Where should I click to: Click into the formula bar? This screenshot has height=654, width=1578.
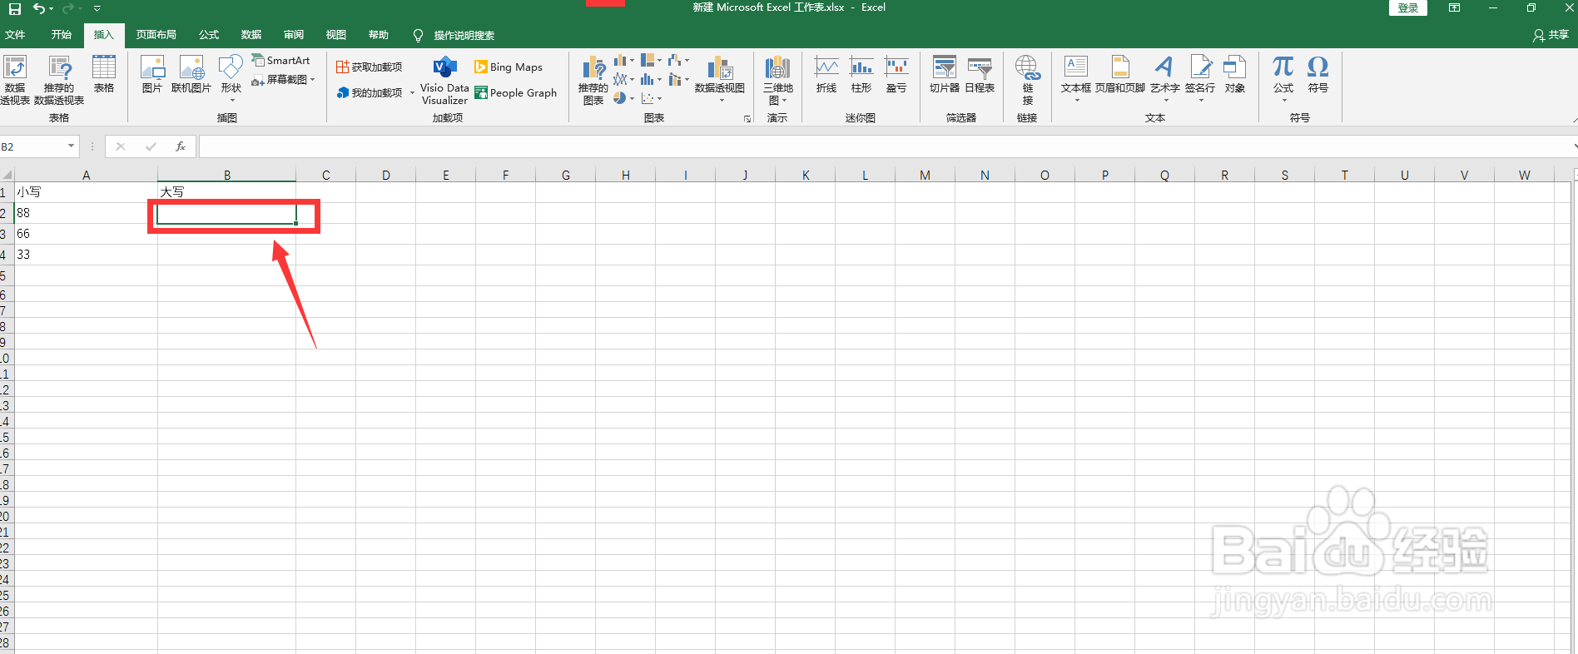885,146
